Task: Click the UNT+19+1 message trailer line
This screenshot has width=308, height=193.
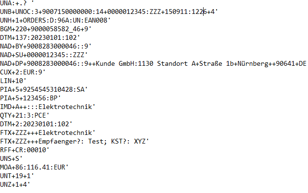Action: (x=17, y=176)
